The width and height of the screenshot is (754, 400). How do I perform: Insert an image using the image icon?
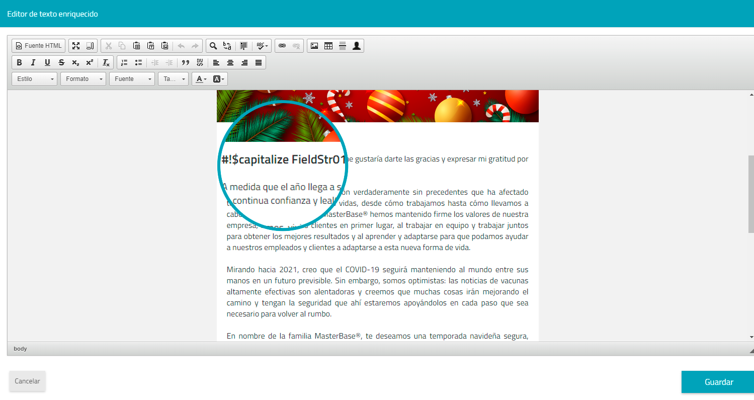[x=314, y=46]
